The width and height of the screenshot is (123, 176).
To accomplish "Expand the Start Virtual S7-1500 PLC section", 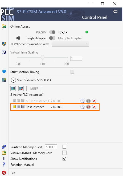I will point(13,80).
